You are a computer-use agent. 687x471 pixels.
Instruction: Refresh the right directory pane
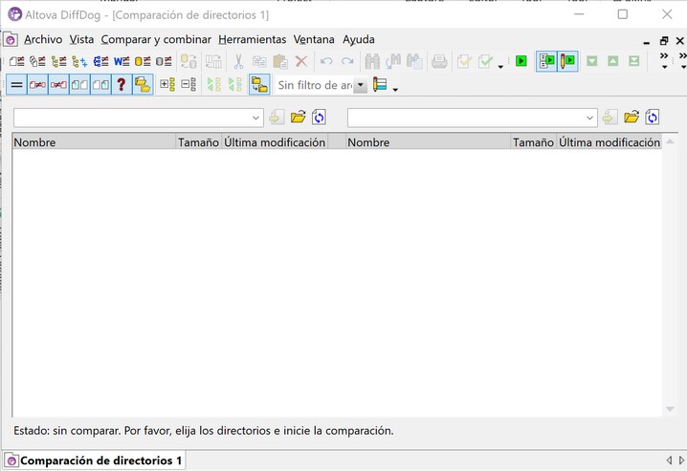653,118
